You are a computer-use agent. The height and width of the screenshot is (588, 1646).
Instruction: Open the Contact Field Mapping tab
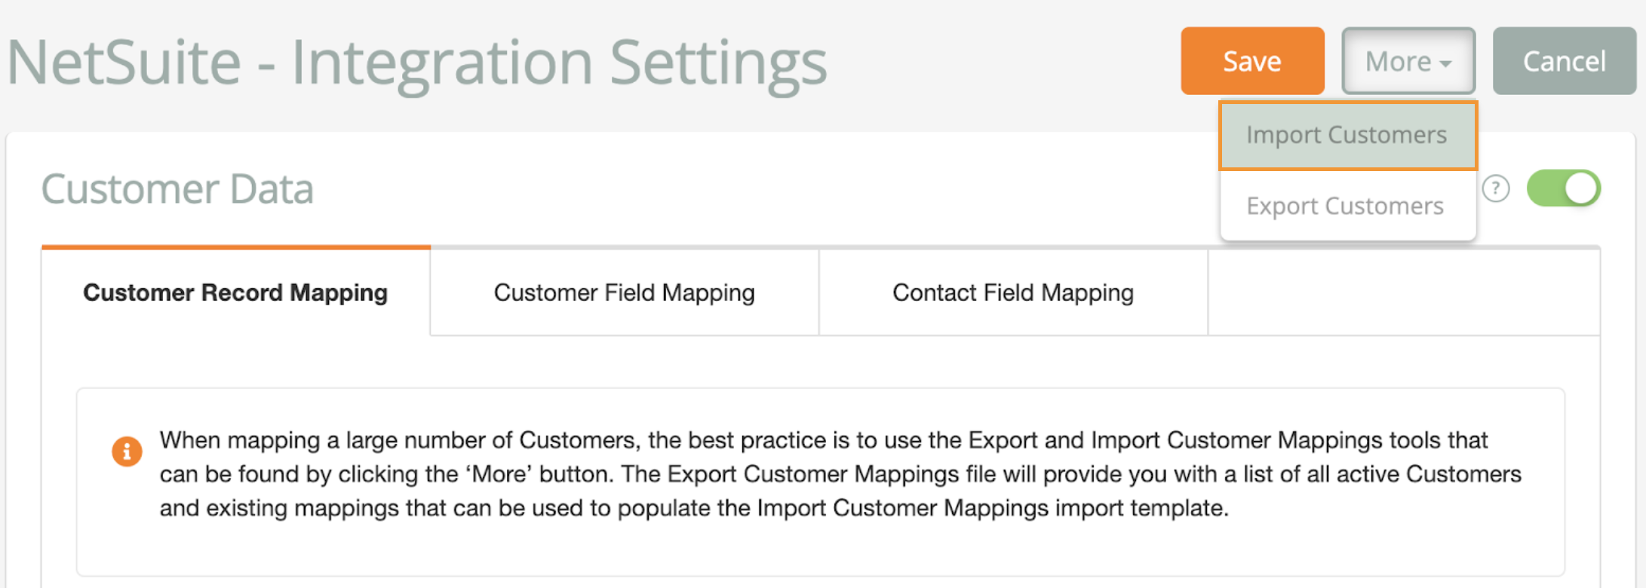[1013, 292]
